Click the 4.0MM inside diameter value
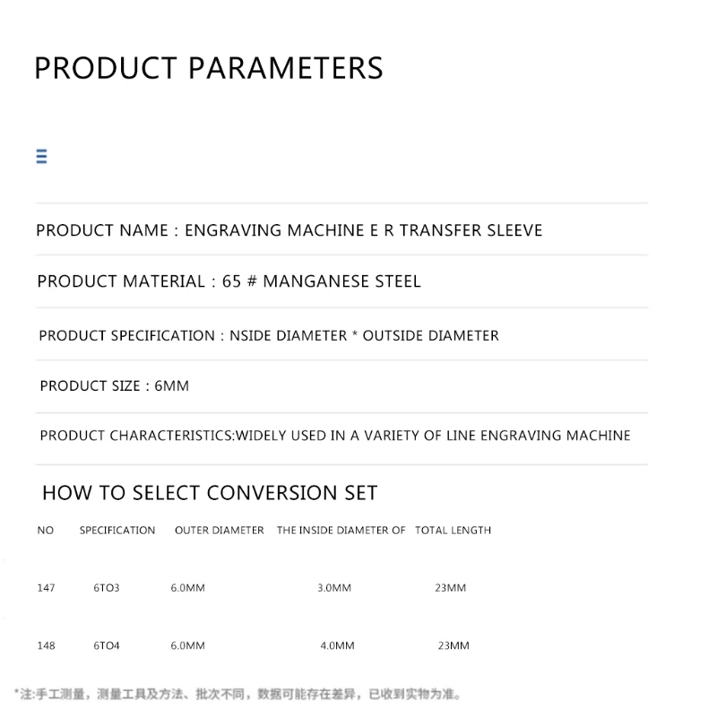 coord(337,645)
